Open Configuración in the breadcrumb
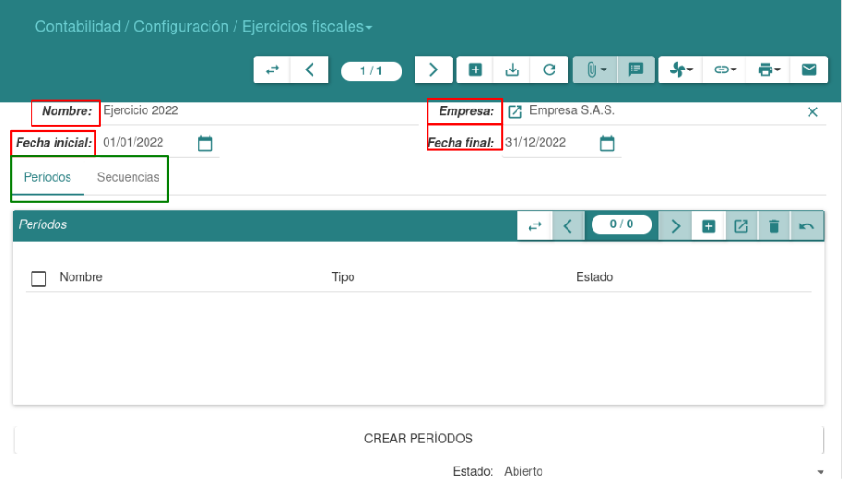The height and width of the screenshot is (486, 842). click(181, 27)
